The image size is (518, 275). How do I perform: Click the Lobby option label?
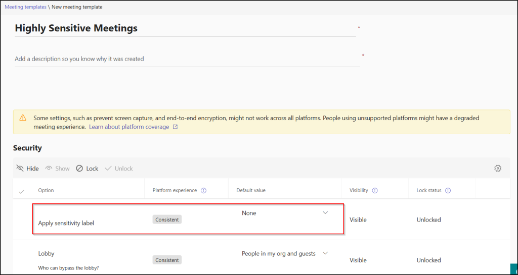pyautogui.click(x=46, y=254)
